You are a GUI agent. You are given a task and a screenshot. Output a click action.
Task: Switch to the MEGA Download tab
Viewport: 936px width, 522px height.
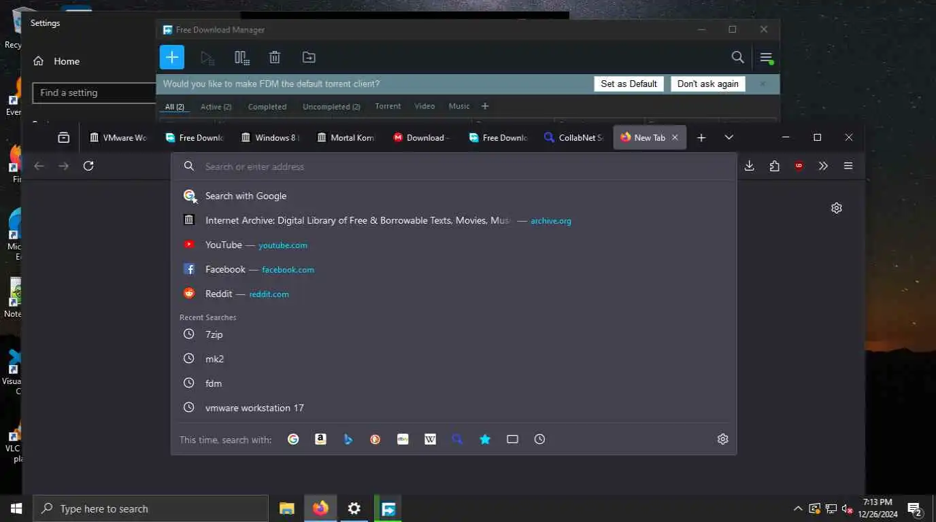tap(422, 137)
